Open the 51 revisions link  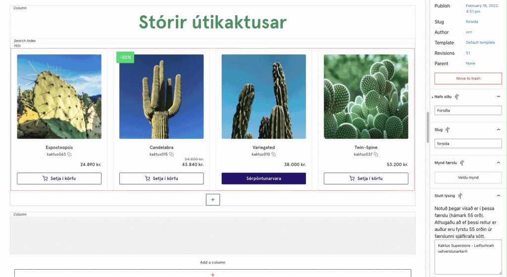click(468, 53)
